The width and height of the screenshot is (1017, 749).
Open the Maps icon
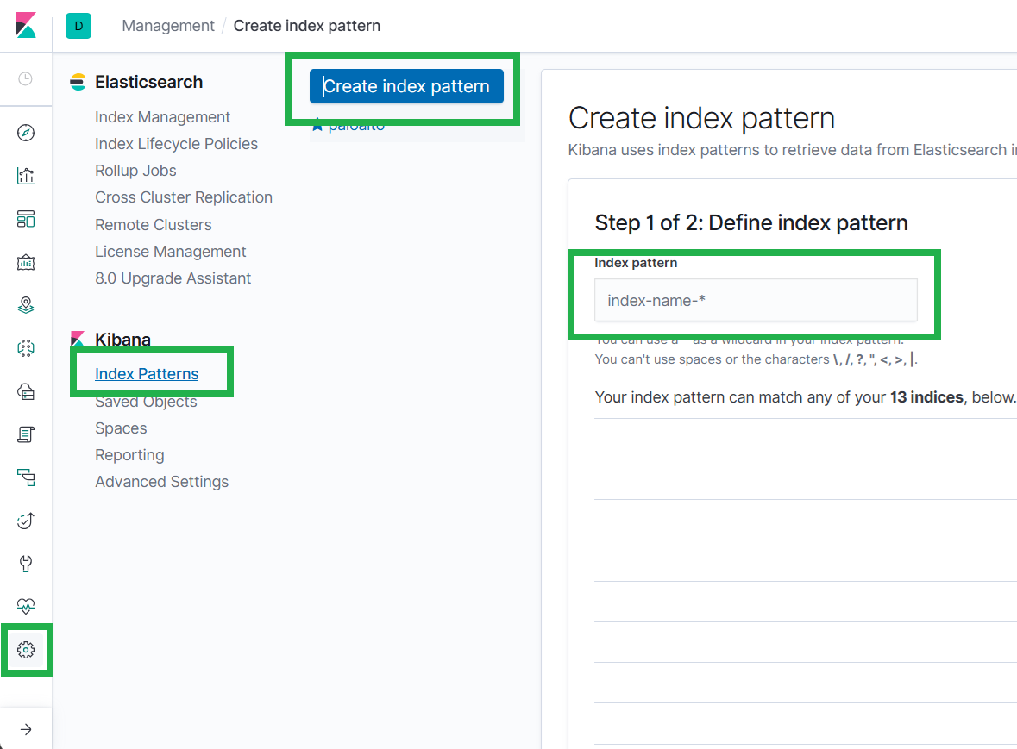click(x=25, y=305)
